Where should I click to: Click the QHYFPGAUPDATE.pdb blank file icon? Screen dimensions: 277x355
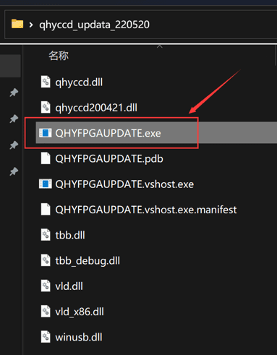pyautogui.click(x=46, y=158)
